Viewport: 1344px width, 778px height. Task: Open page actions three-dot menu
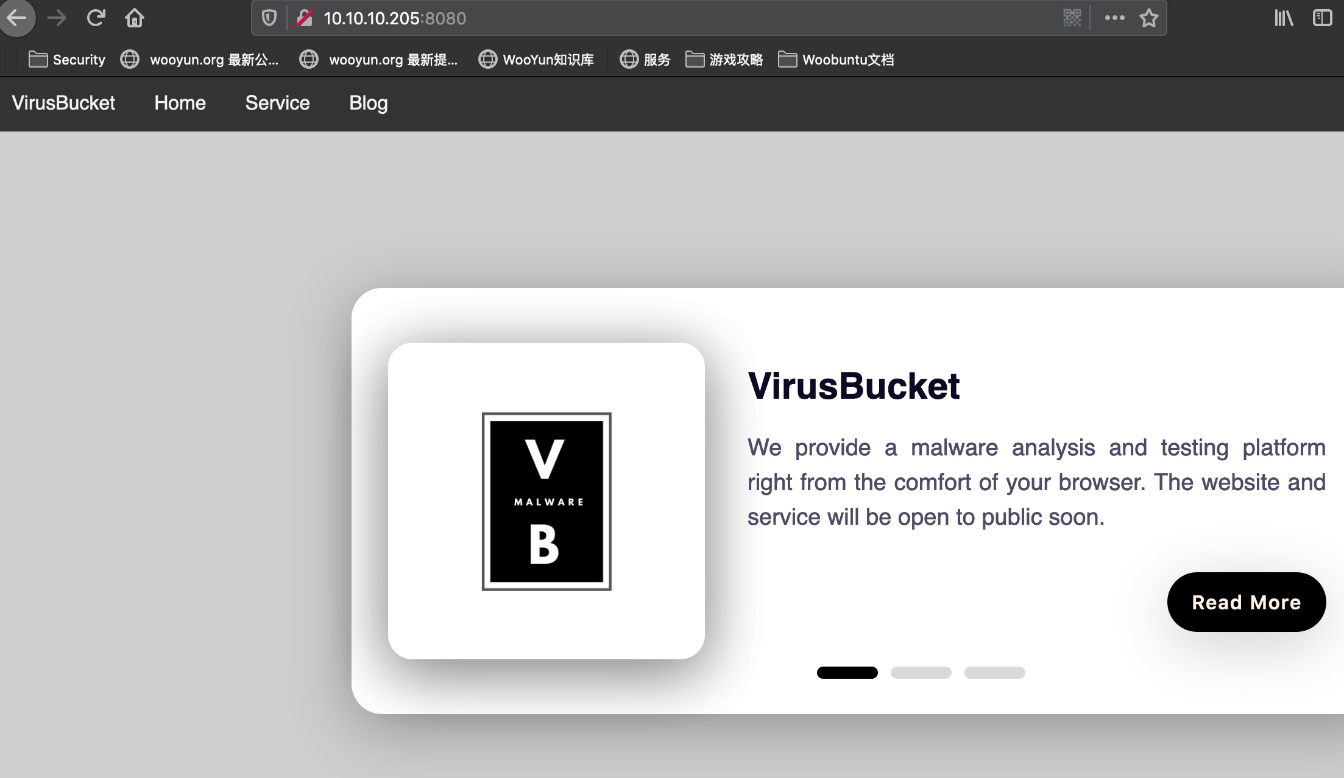click(1114, 18)
